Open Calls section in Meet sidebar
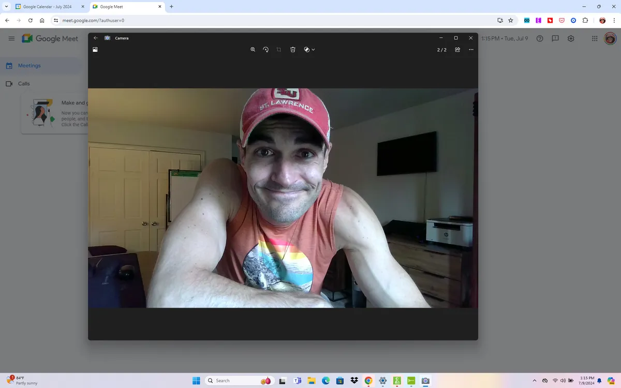621x388 pixels. (24, 84)
